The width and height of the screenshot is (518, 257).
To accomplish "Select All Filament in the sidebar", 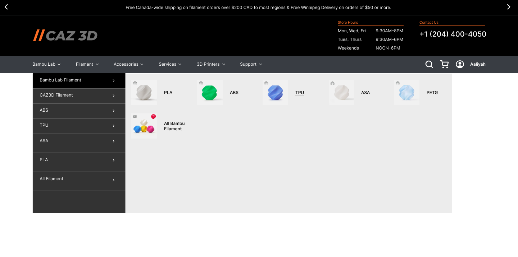I will click(79, 181).
